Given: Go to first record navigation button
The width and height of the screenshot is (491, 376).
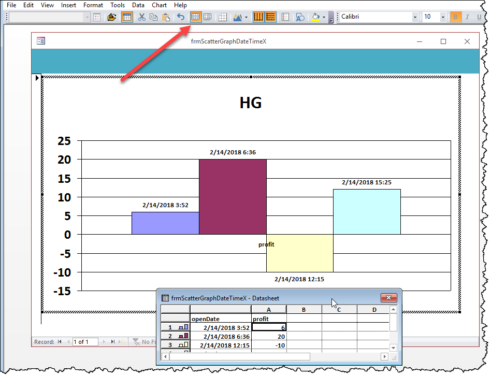Looking at the screenshot, I should coord(60,342).
